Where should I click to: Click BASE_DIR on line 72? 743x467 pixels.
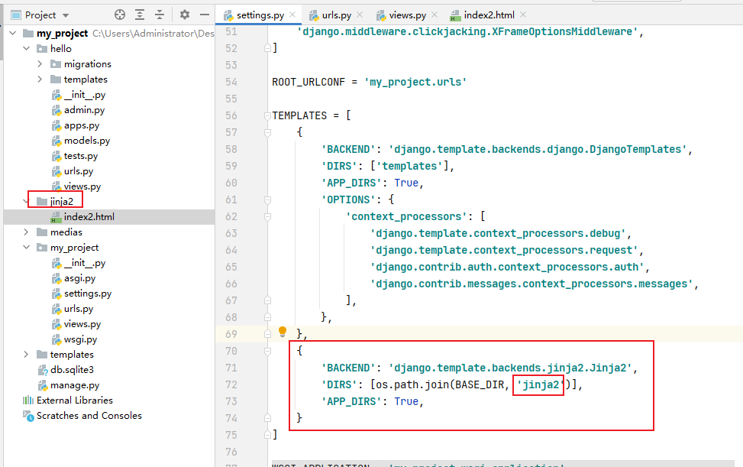(x=480, y=384)
